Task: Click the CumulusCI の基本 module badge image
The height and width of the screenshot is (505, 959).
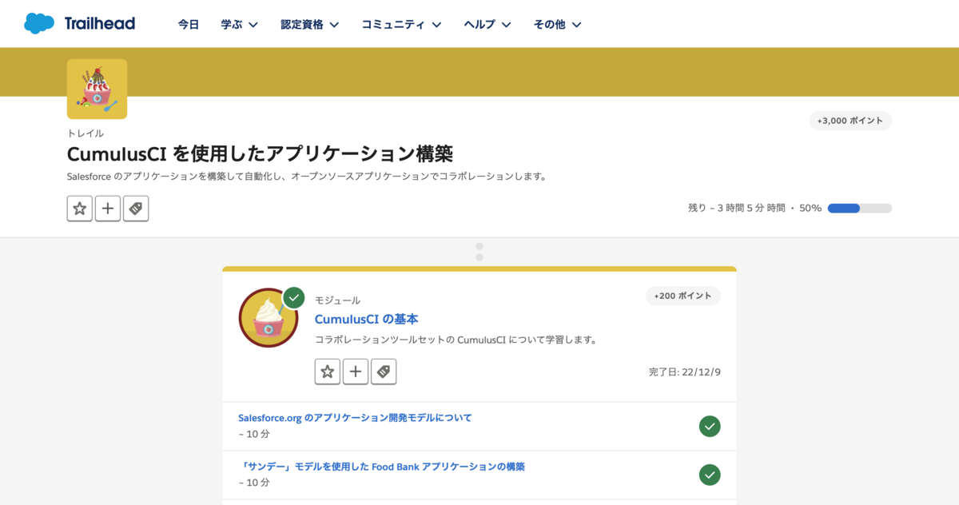Action: point(269,317)
